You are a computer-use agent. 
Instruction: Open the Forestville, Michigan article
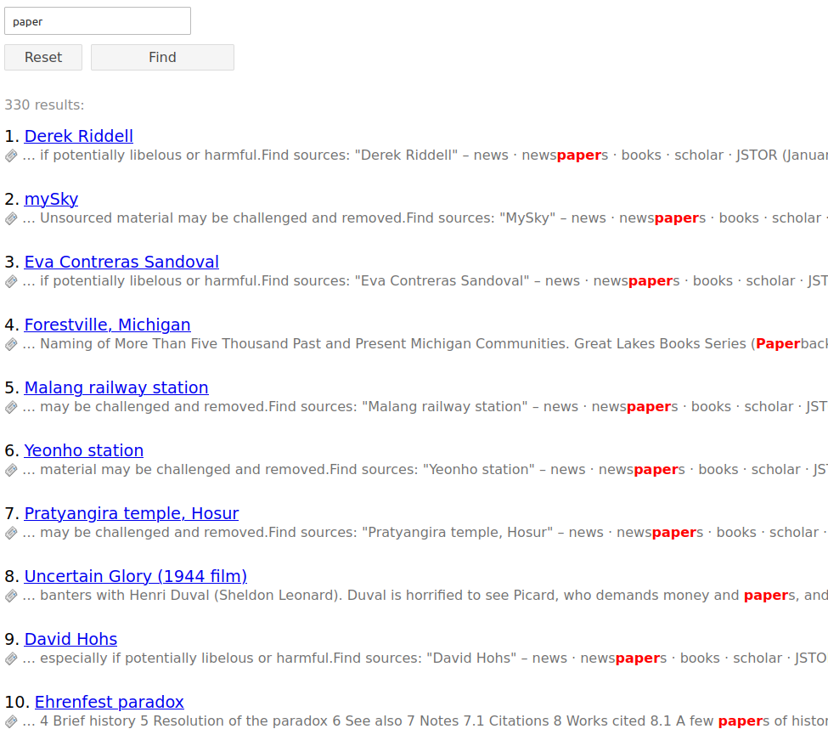click(107, 325)
